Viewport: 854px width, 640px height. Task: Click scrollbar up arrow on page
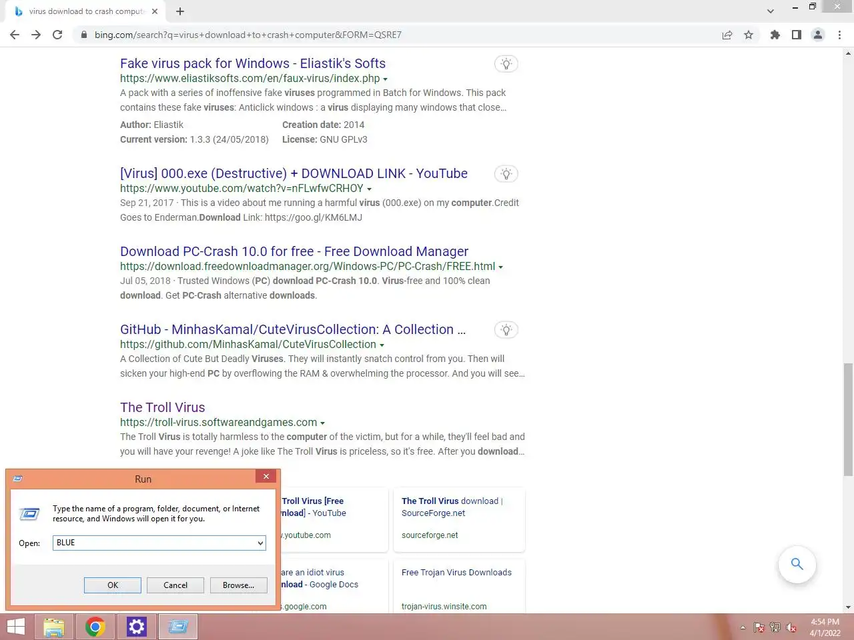(x=848, y=53)
